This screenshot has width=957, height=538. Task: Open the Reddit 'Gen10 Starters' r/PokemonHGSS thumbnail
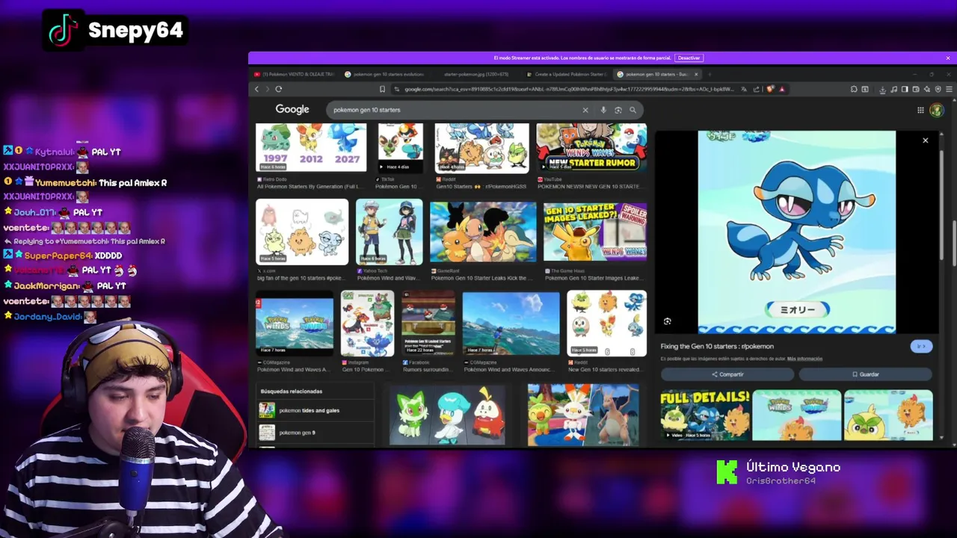481,148
